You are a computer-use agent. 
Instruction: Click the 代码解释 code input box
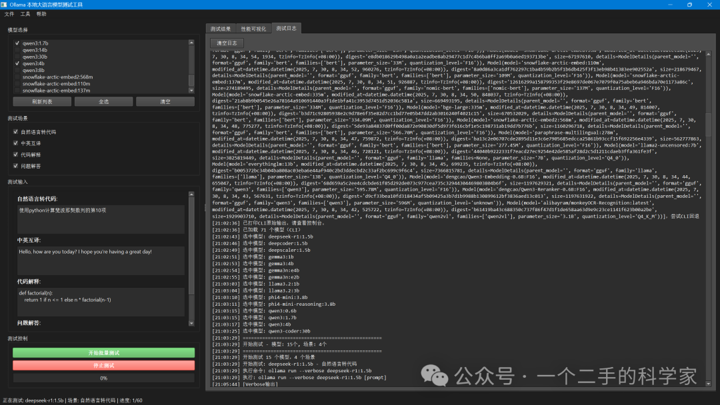coord(101,302)
